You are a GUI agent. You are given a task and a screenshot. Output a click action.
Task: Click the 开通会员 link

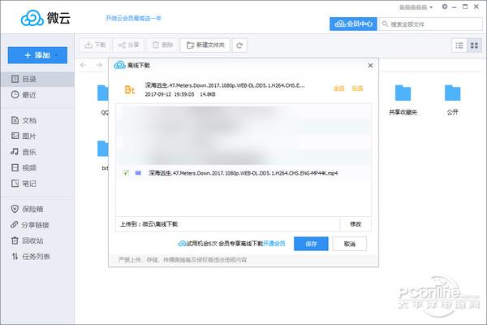274,244
